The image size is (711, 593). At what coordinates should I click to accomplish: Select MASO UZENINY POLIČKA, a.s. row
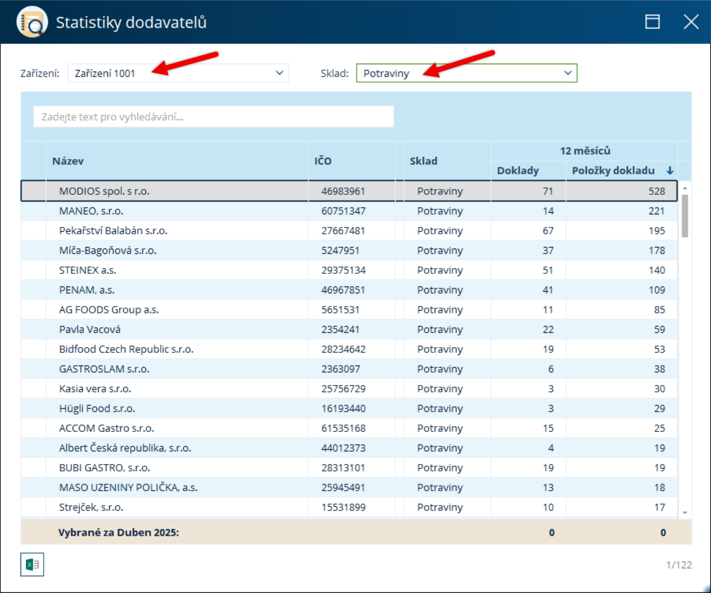[x=349, y=487]
